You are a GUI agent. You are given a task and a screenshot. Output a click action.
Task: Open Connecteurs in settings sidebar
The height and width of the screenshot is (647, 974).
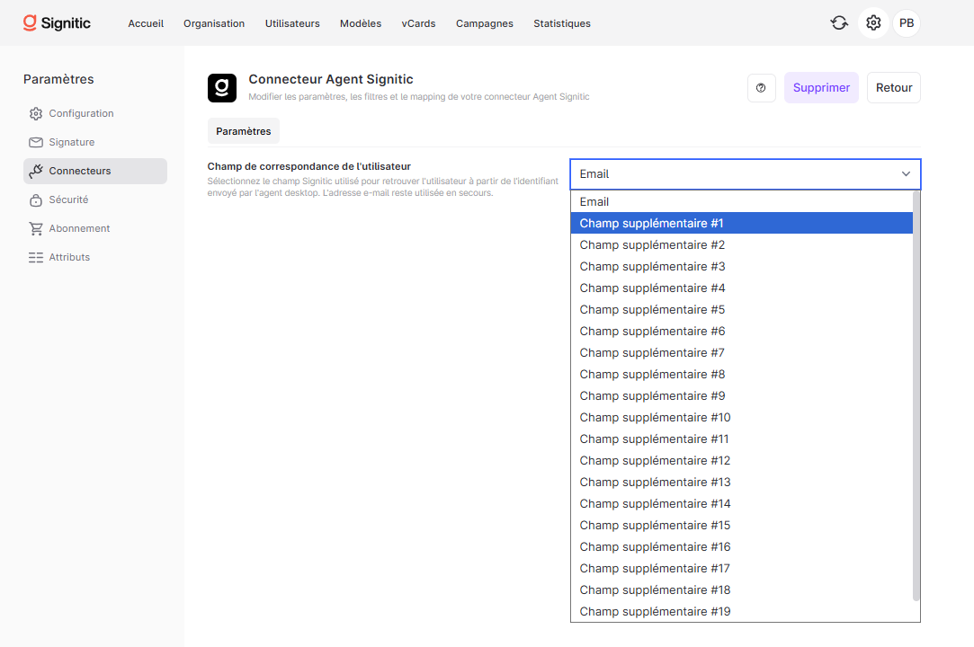click(95, 171)
